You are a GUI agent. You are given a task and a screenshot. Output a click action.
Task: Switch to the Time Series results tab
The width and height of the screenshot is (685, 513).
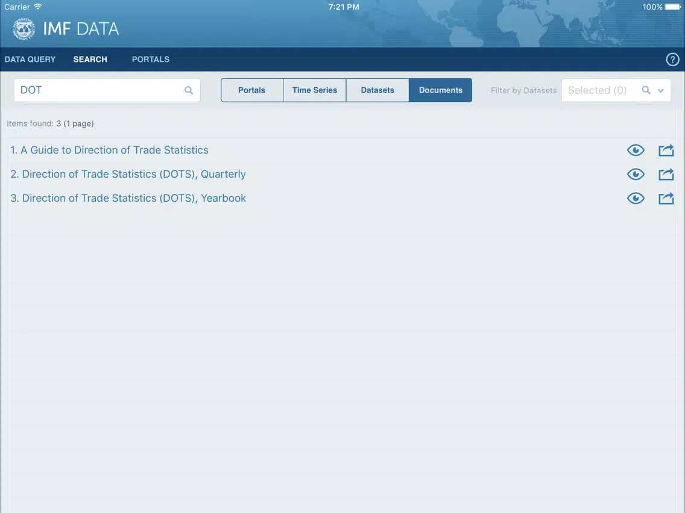pos(315,90)
